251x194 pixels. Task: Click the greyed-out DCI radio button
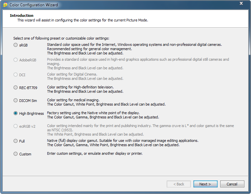tap(16, 75)
